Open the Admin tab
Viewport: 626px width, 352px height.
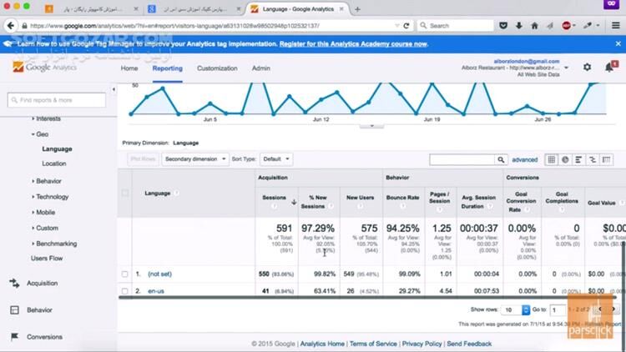pyautogui.click(x=260, y=68)
